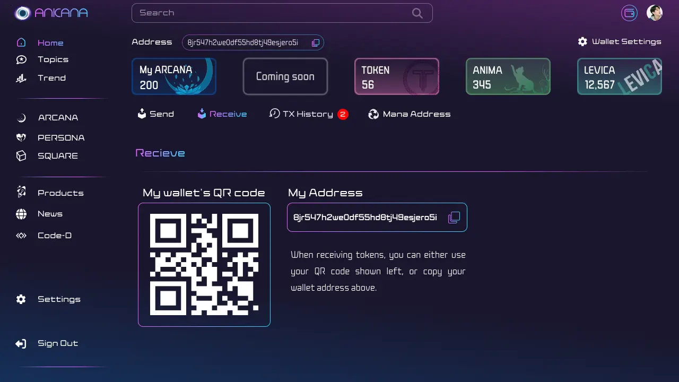
Task: Click the News globe icon
Action: coord(21,214)
